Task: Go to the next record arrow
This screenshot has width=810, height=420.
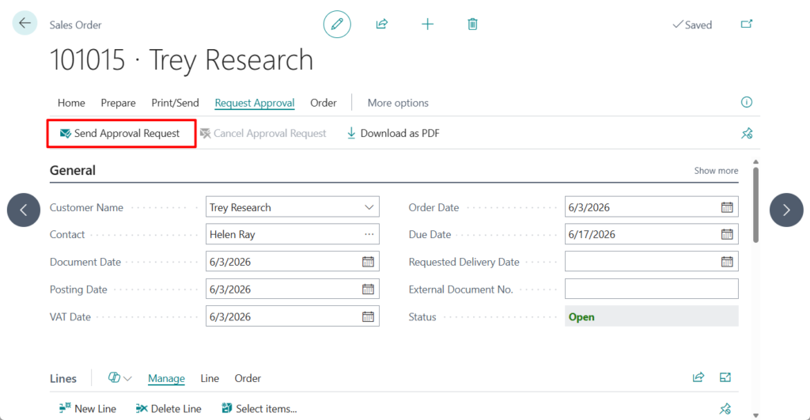Action: (786, 210)
